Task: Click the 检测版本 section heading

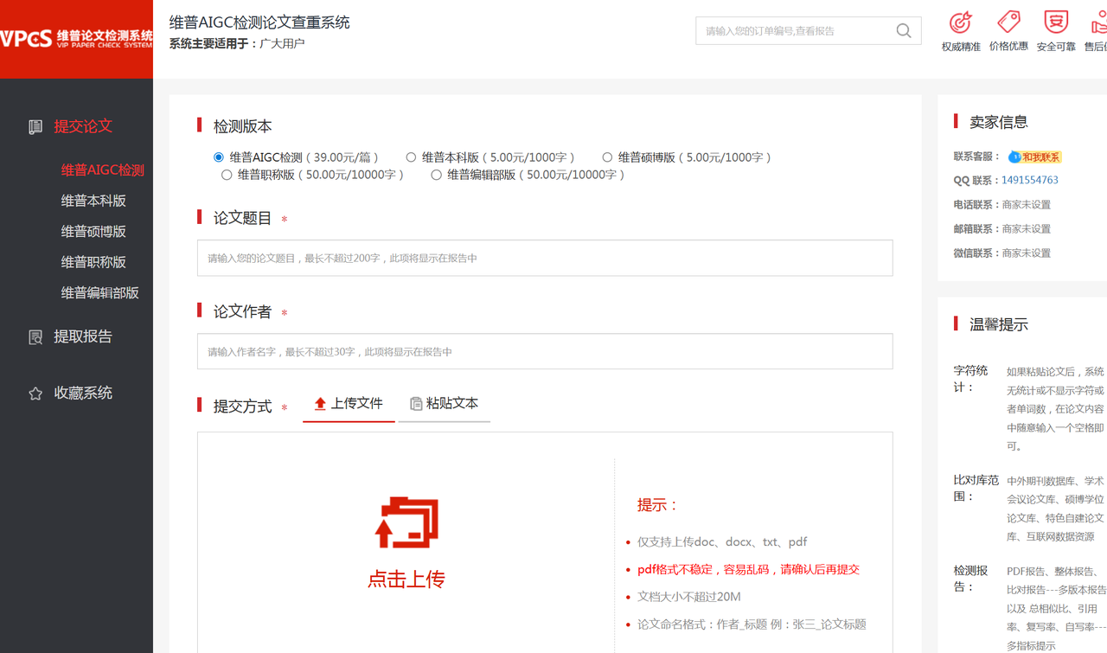Action: (x=243, y=126)
